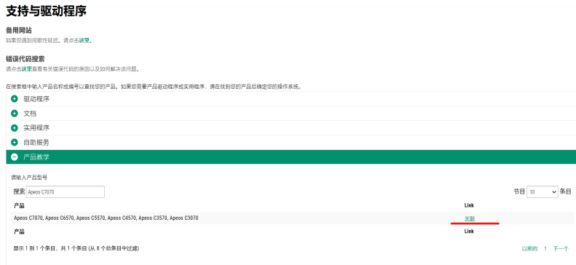Open the 关联 link for Apeos C7070

[470, 218]
